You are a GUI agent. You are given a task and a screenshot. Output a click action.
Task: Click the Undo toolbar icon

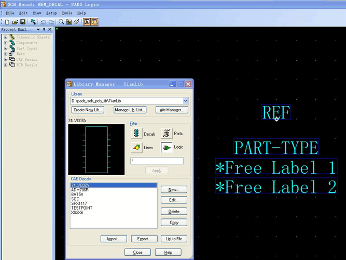coord(44,22)
